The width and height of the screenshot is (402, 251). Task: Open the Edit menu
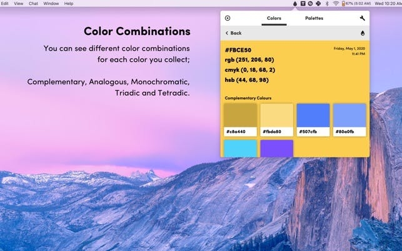tap(4, 4)
